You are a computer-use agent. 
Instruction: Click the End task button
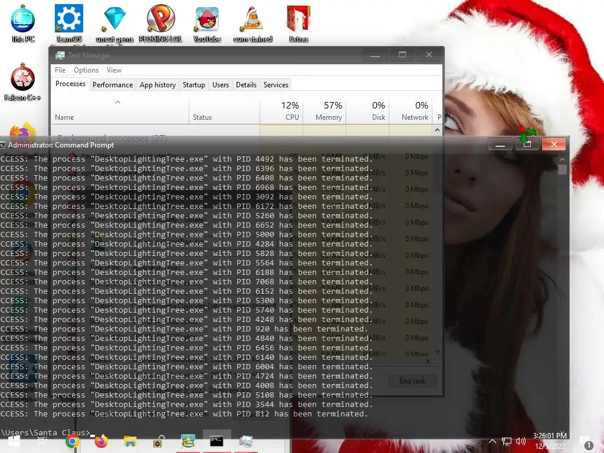tap(412, 381)
